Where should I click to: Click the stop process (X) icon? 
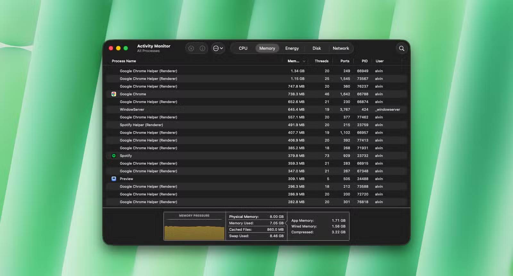coord(191,48)
